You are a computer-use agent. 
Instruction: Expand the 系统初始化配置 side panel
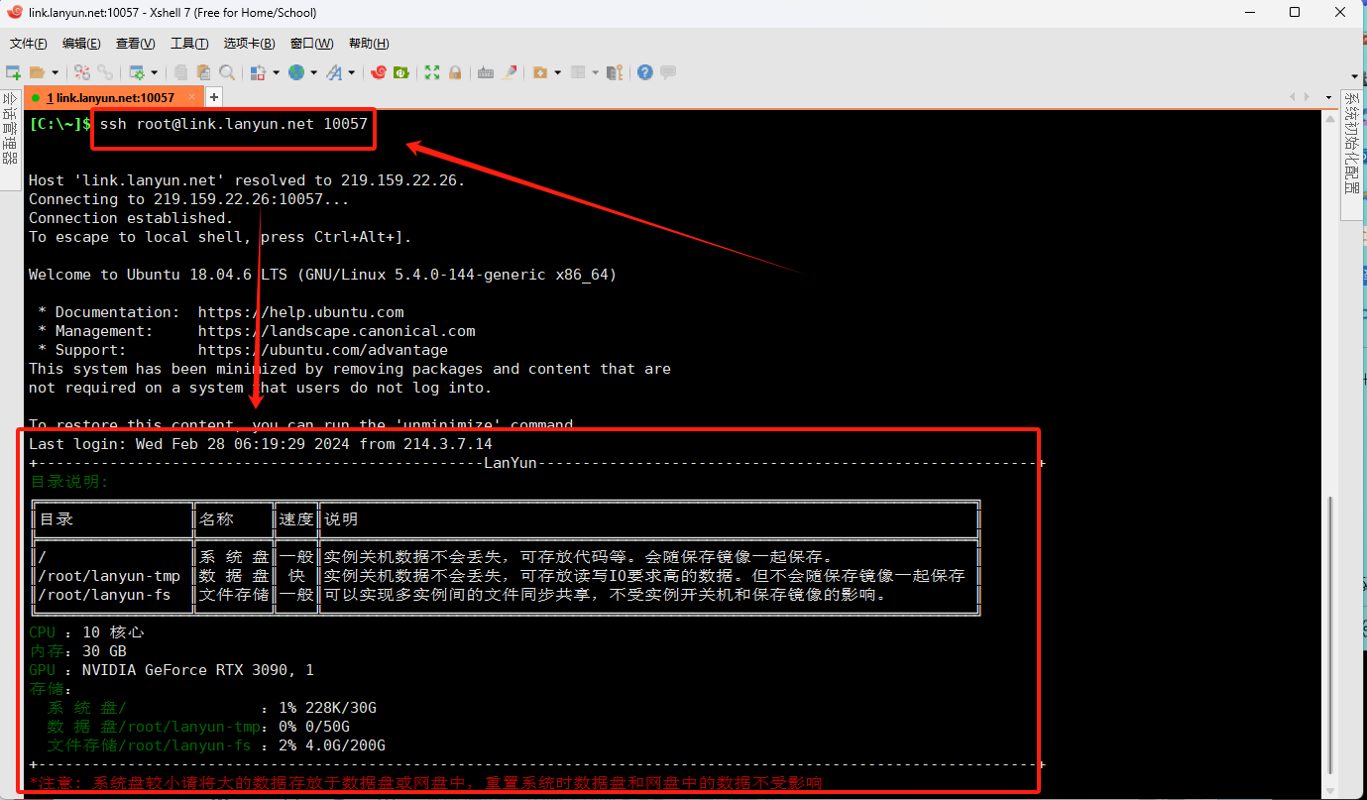click(1353, 156)
